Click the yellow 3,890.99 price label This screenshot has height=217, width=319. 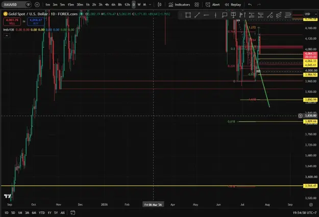(x=310, y=99)
